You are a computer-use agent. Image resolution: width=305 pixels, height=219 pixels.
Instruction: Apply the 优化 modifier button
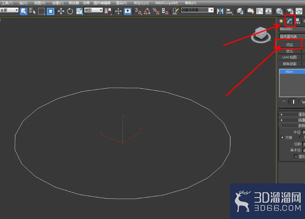pyautogui.click(x=290, y=51)
